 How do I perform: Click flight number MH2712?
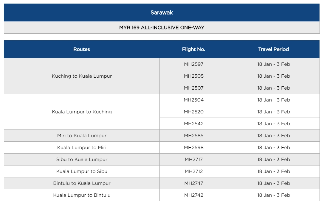pyautogui.click(x=193, y=171)
